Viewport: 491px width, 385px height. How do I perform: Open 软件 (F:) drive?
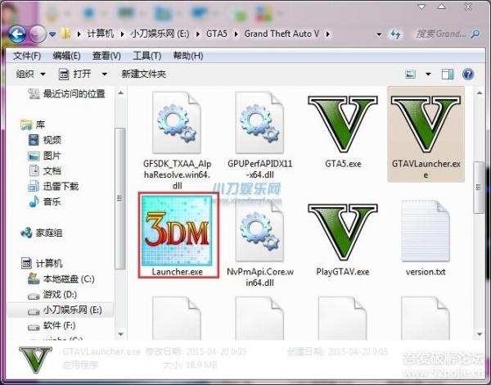coord(52,325)
